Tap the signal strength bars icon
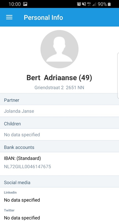Image resolution: width=119 pixels, height=223 pixels. coord(94,4)
